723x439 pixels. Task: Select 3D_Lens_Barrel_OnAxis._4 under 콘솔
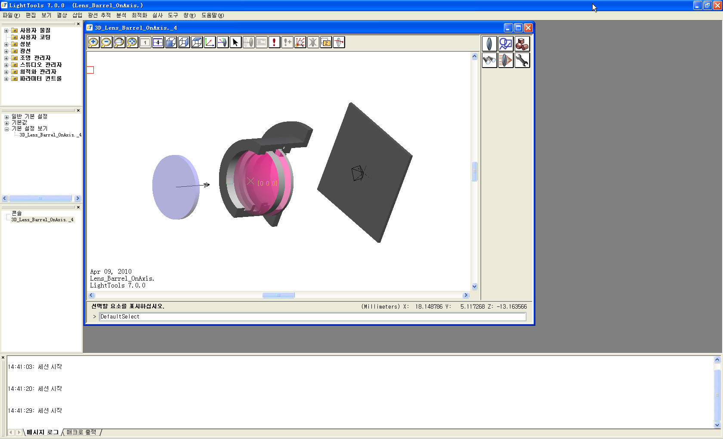43,219
